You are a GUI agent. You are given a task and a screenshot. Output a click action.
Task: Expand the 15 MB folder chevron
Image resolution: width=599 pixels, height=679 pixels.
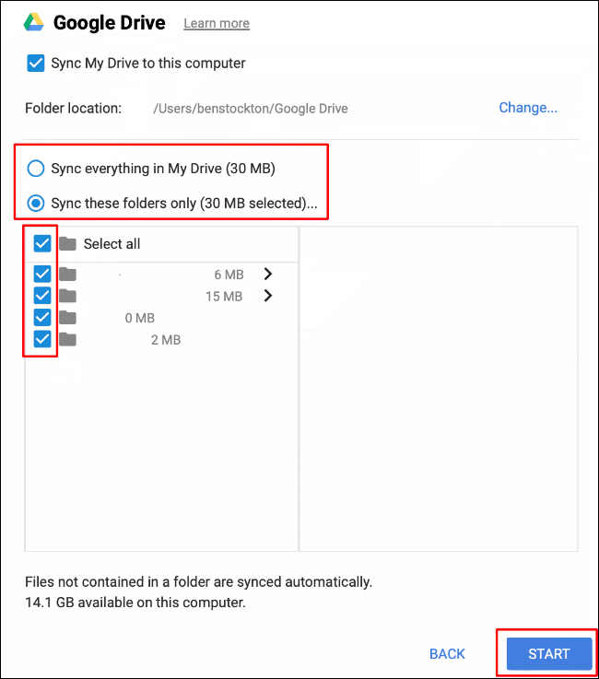[268, 296]
